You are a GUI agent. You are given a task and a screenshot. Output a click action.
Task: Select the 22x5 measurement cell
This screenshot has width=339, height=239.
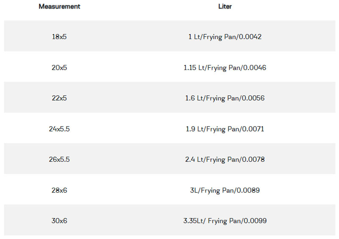(x=59, y=98)
